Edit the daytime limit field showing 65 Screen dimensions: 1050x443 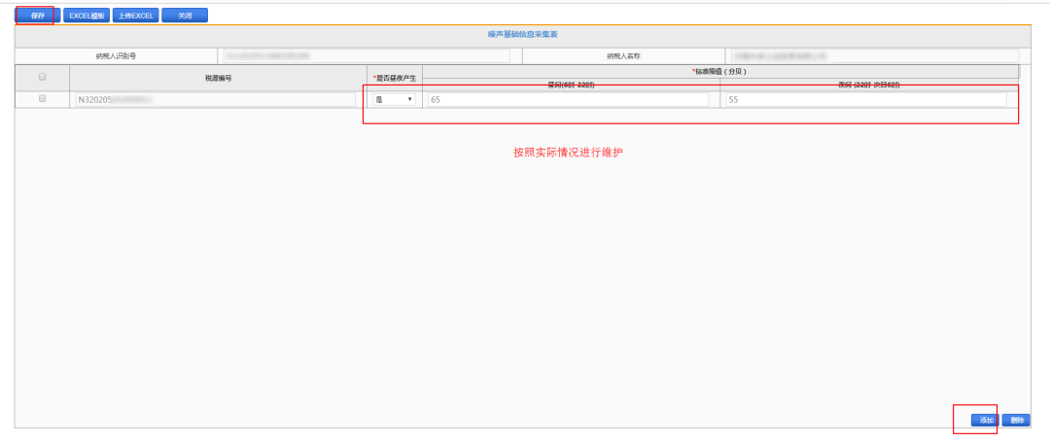tap(568, 99)
